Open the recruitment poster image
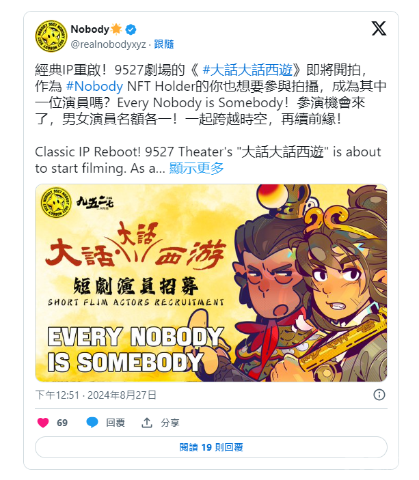 tap(211, 283)
